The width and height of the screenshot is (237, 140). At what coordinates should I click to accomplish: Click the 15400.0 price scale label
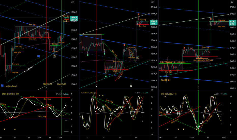tap(74, 84)
